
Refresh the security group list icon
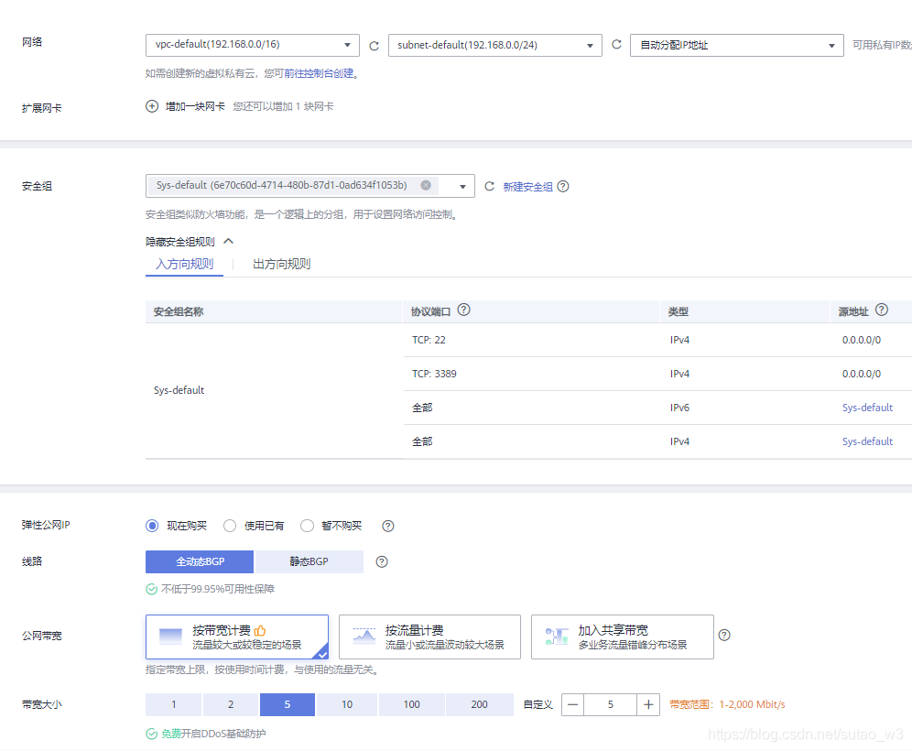[489, 186]
